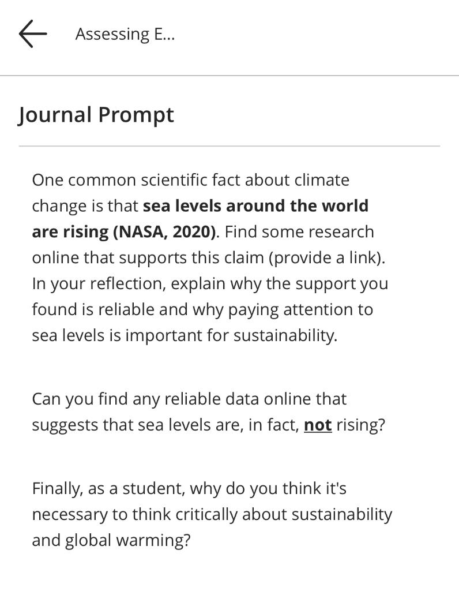Select the 'Journal Prompt' heading
This screenshot has height=591, width=459.
tap(96, 114)
